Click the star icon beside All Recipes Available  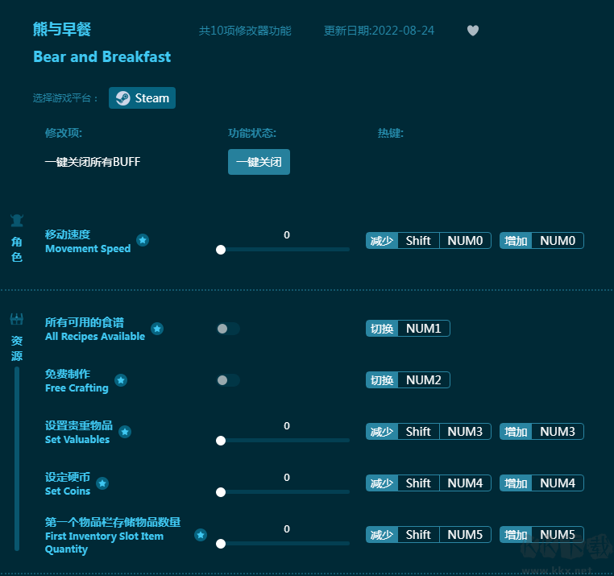click(157, 329)
